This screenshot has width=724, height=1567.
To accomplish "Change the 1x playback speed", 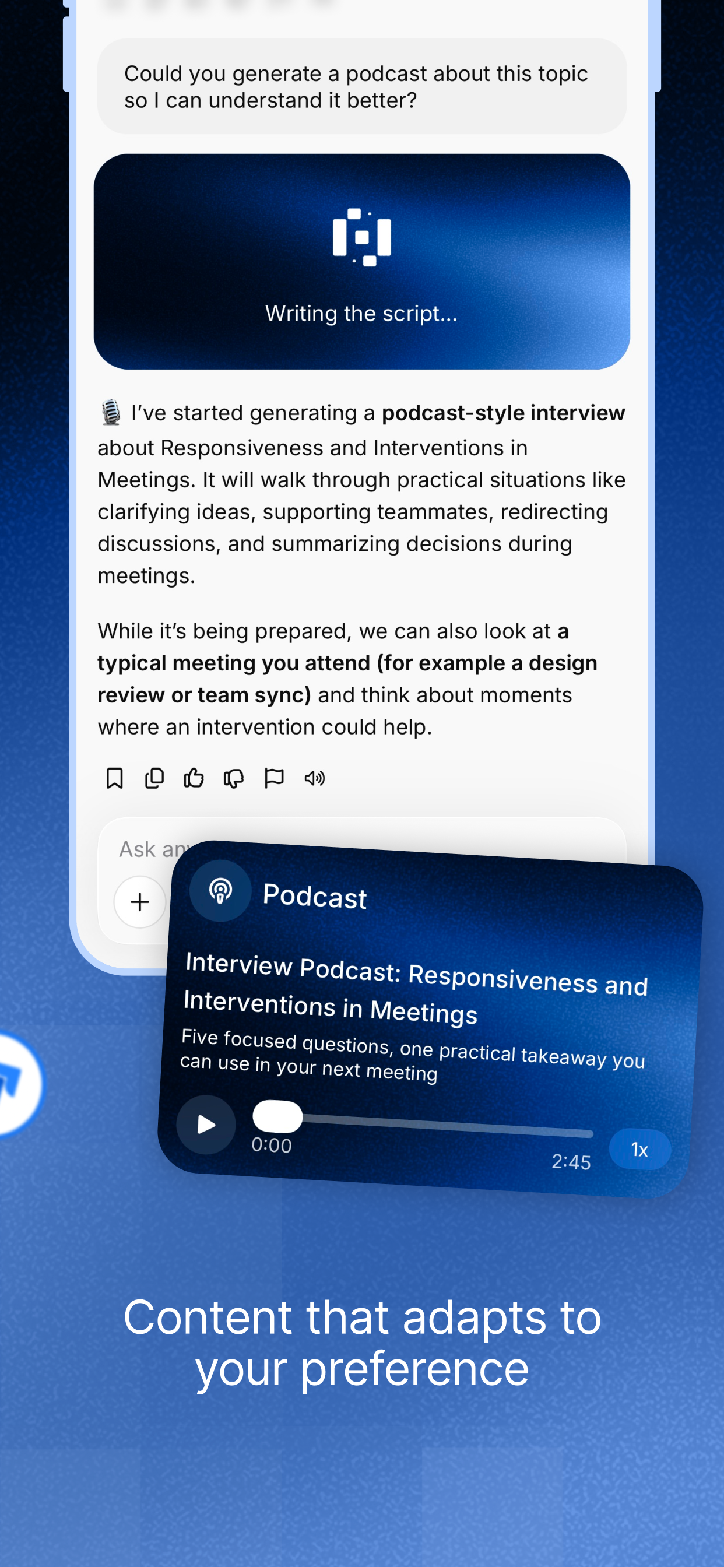I will tap(639, 1149).
